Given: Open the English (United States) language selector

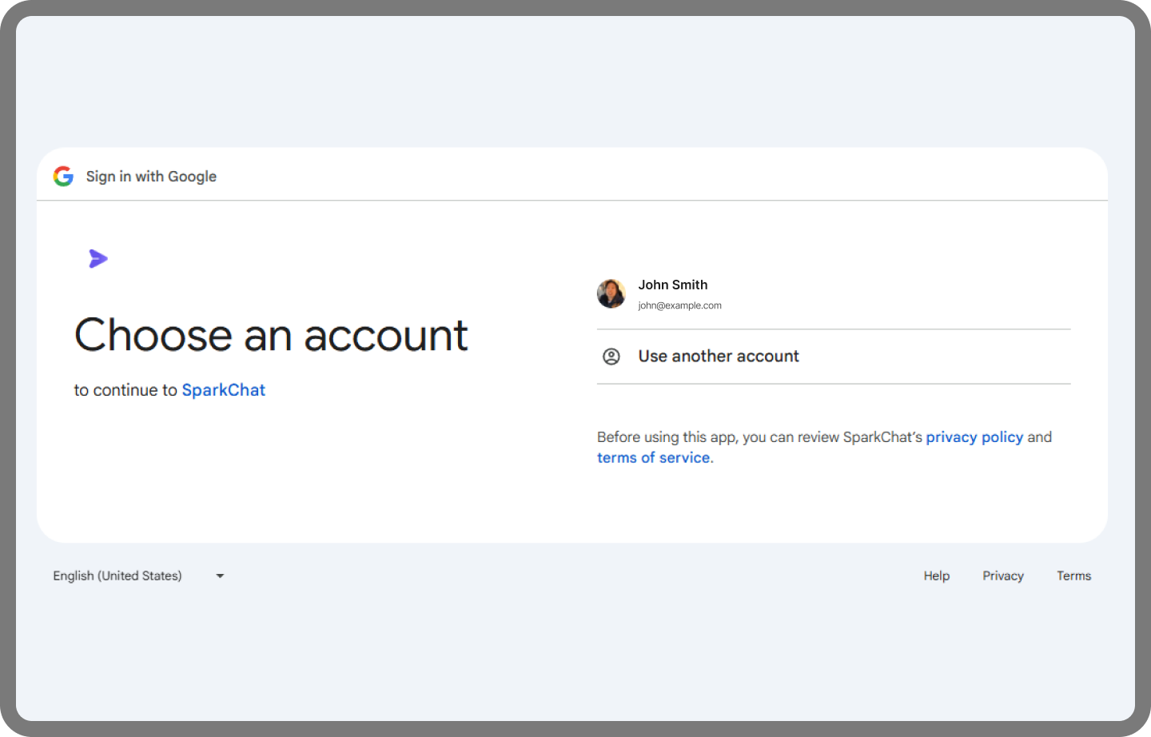Looking at the screenshot, I should [117, 576].
